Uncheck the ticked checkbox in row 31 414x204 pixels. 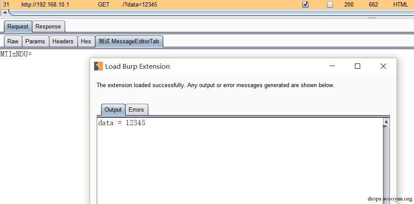coord(305,4)
